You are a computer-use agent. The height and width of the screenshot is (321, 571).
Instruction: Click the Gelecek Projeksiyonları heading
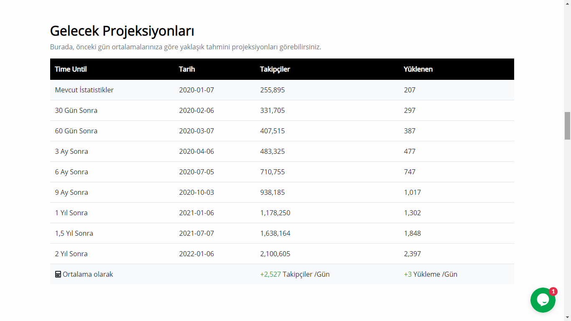pos(122,31)
